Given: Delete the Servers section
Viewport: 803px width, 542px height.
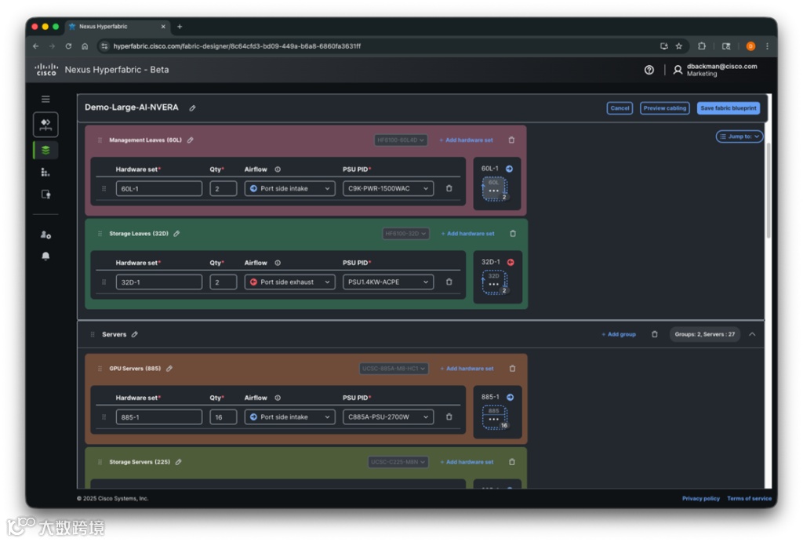Looking at the screenshot, I should [x=655, y=334].
